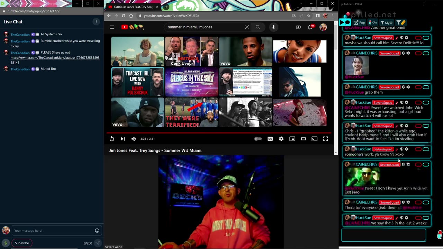
Task: Click SevereSquad badge on 'grab them' message
Action: pos(389,87)
